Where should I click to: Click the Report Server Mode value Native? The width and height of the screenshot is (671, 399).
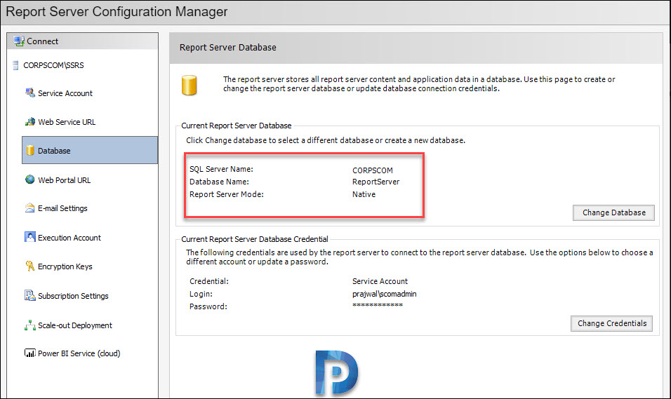click(x=364, y=194)
